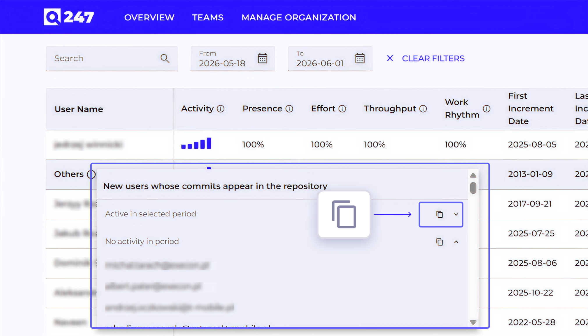Click the popup scrollbar up arrow

click(473, 175)
